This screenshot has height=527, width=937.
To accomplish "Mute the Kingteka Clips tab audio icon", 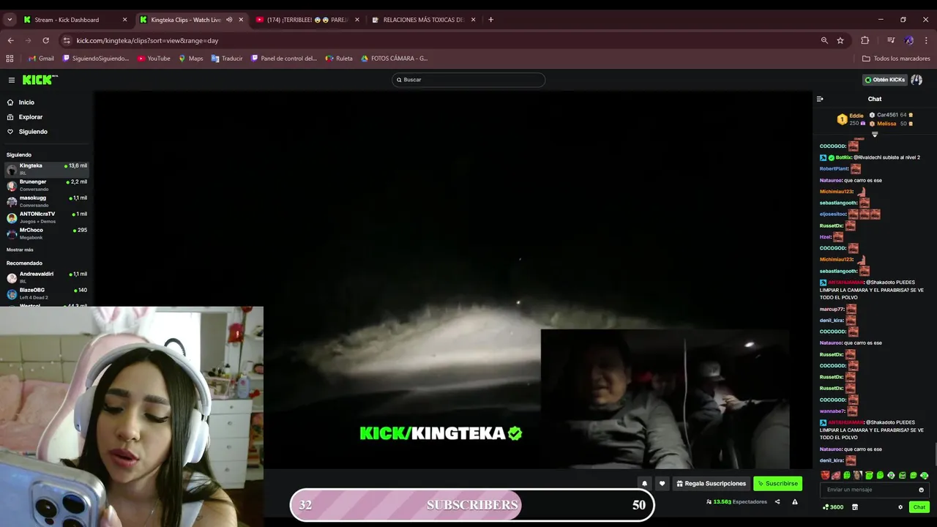I will 229,20.
